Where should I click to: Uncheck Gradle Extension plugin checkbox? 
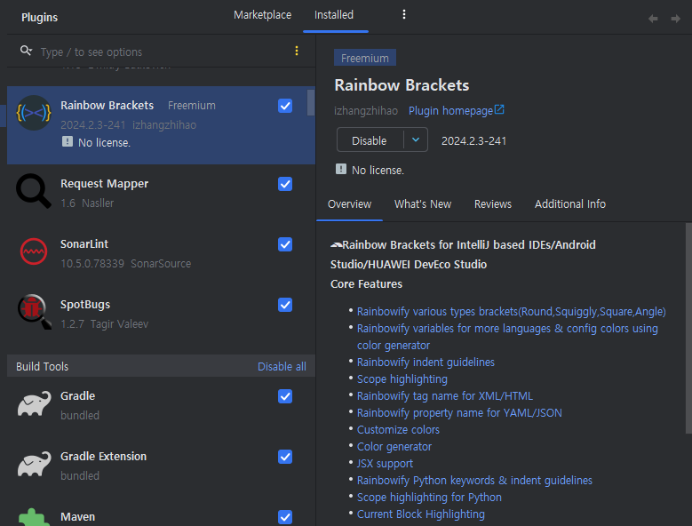(x=285, y=457)
